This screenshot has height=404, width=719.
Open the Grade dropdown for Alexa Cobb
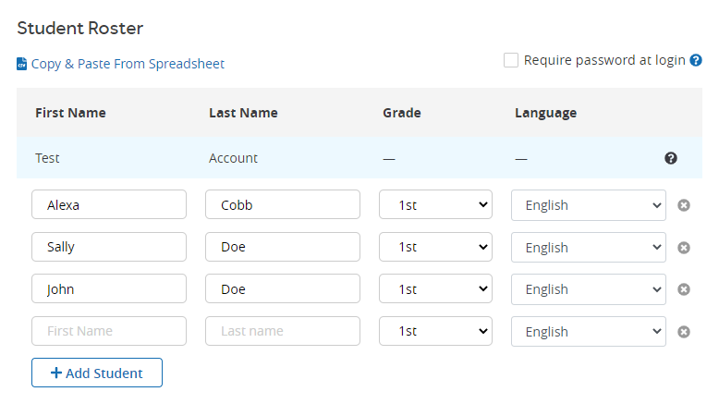click(x=434, y=205)
